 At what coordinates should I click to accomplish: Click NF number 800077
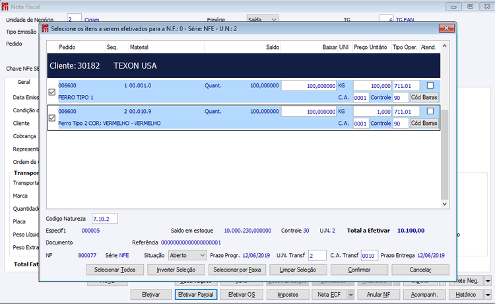pyautogui.click(x=87, y=255)
